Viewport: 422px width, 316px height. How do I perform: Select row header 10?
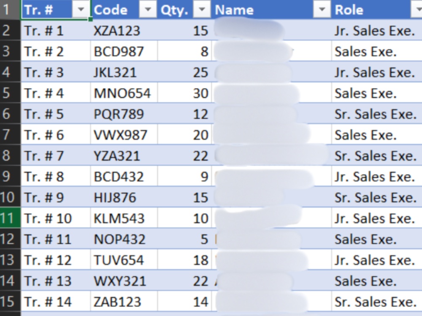10,197
